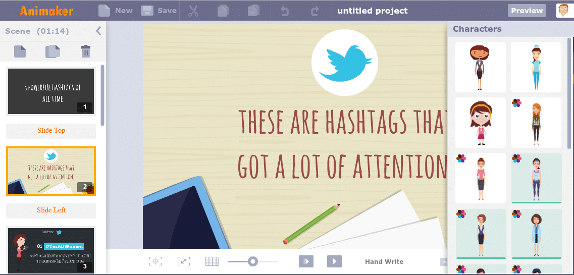
Task: Click the Cut scissors icon
Action: [193, 11]
